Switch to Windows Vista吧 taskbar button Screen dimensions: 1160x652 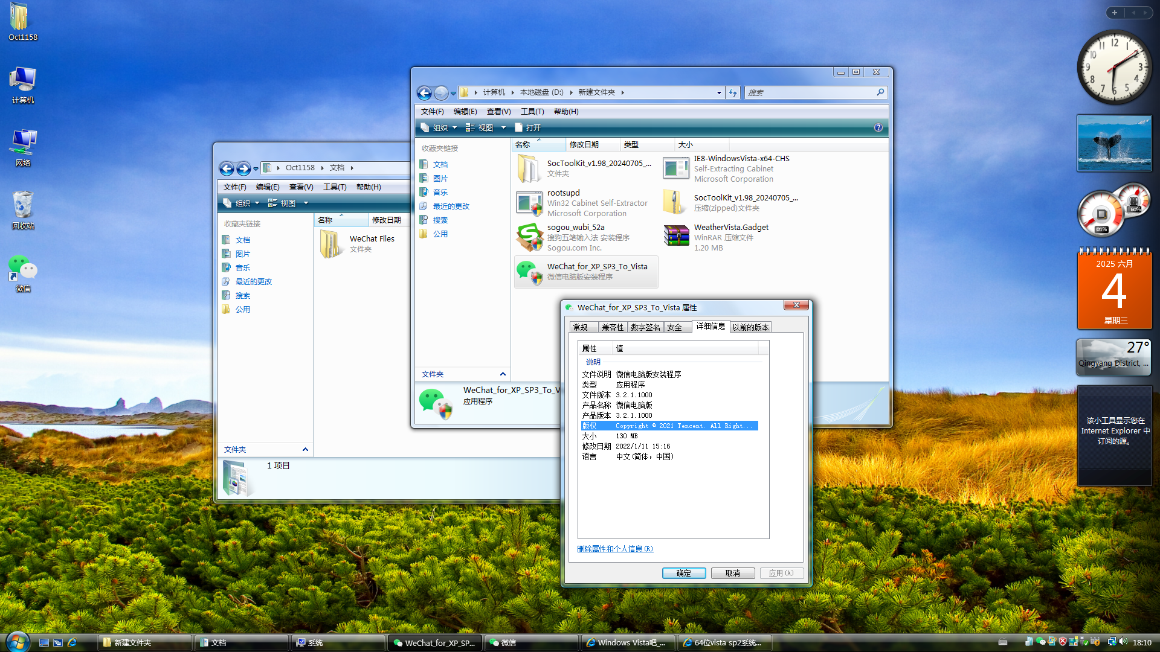[x=627, y=642]
